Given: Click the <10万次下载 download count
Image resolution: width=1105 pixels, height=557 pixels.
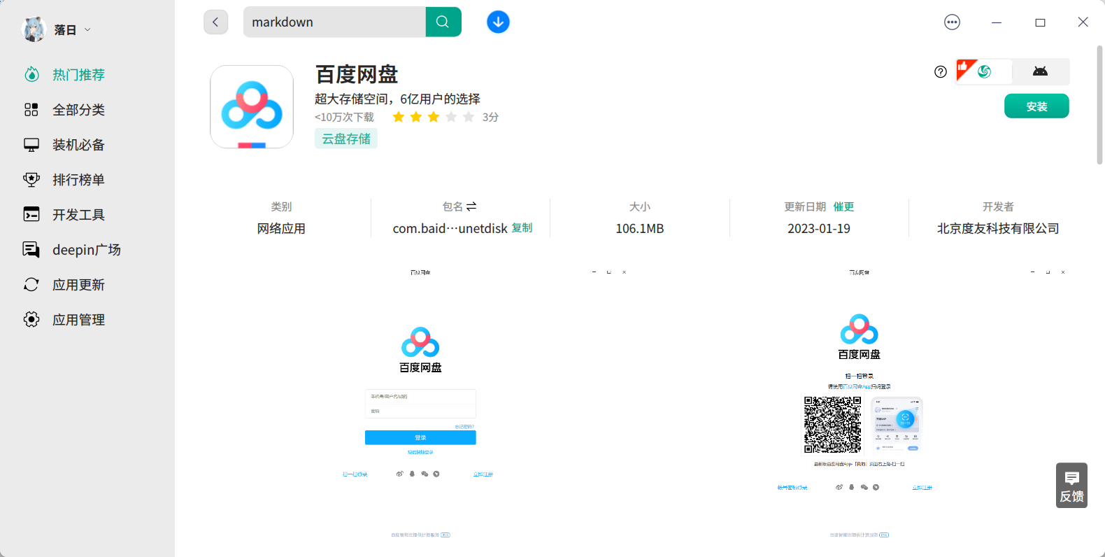Looking at the screenshot, I should pos(344,117).
